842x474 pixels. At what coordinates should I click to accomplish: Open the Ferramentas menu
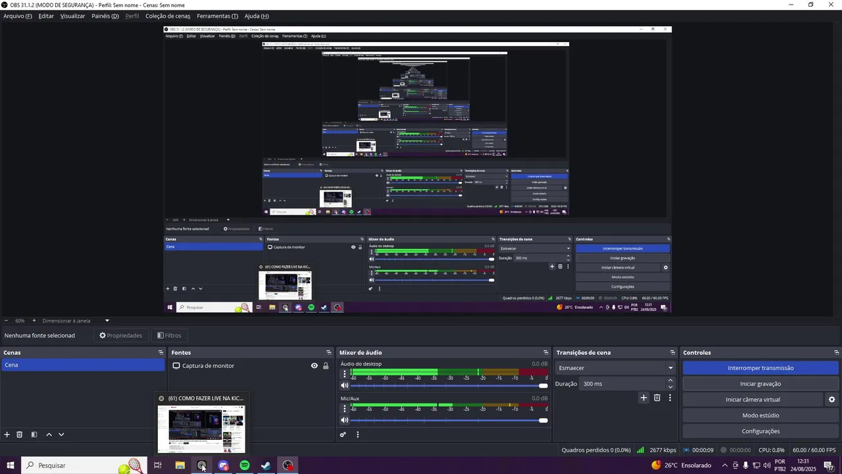pyautogui.click(x=217, y=16)
